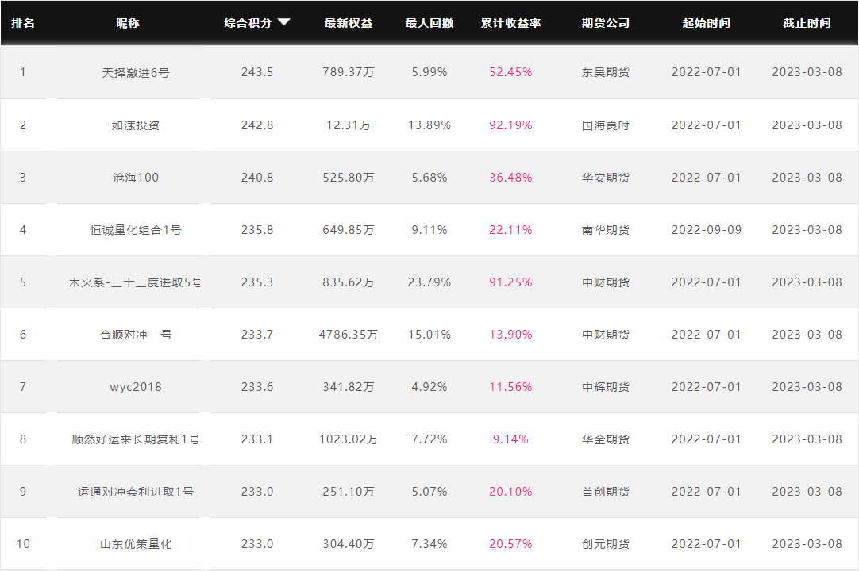Select the 243.5 score cell
Image resolution: width=859 pixels, height=571 pixels.
tap(257, 72)
